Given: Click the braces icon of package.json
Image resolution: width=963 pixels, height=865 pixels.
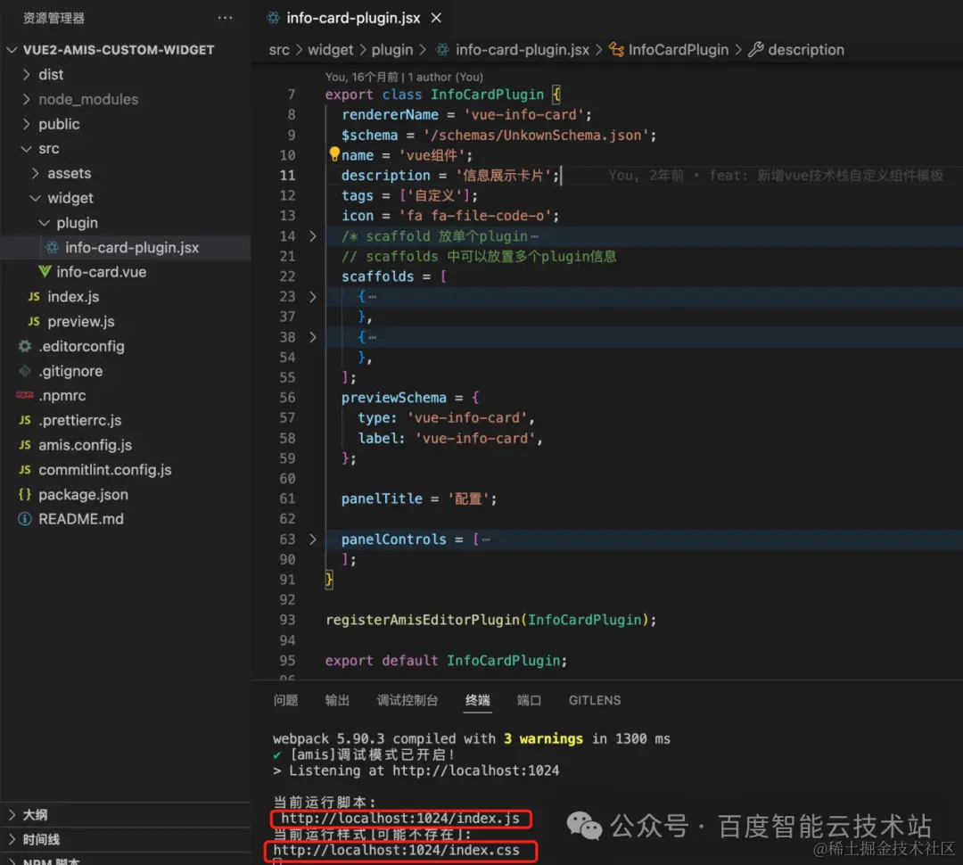Looking at the screenshot, I should (25, 494).
